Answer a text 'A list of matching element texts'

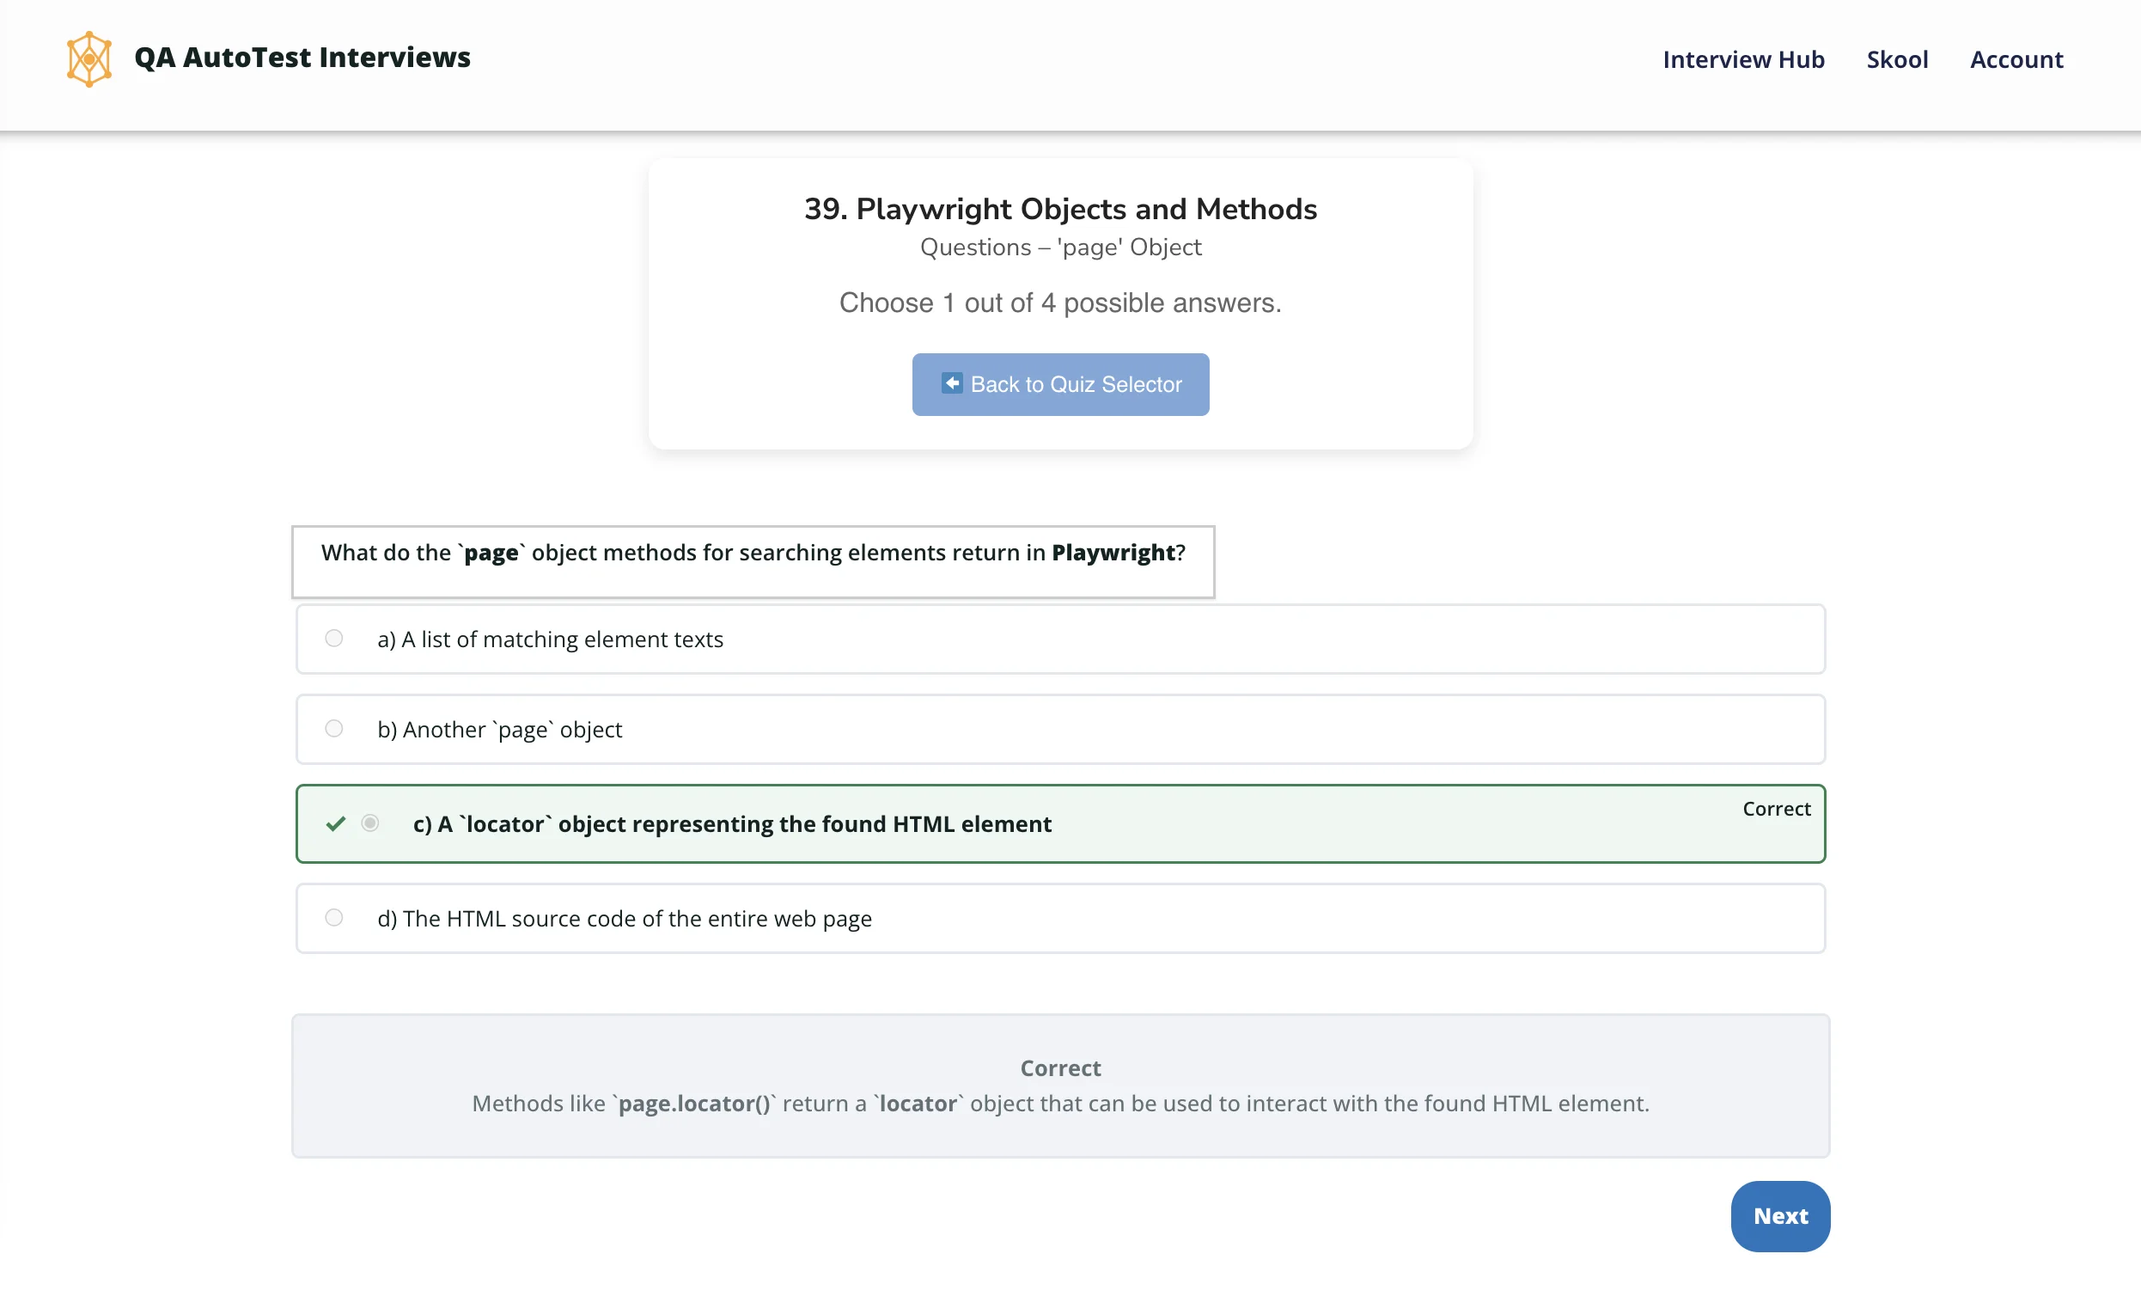pos(550,639)
